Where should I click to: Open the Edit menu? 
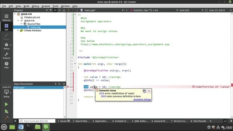pos(11,6)
